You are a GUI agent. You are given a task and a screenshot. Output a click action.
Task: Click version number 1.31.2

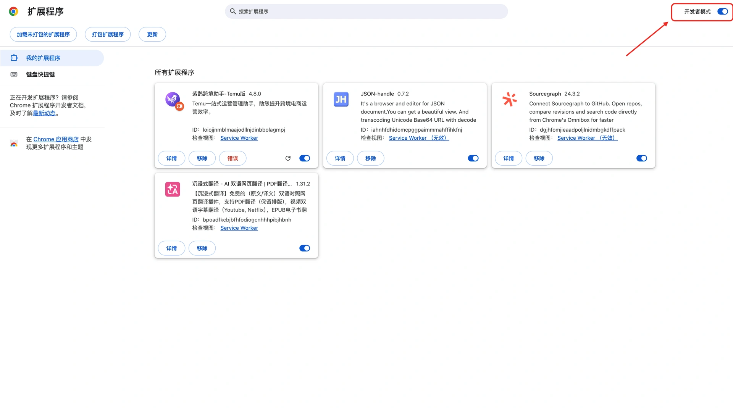point(303,184)
